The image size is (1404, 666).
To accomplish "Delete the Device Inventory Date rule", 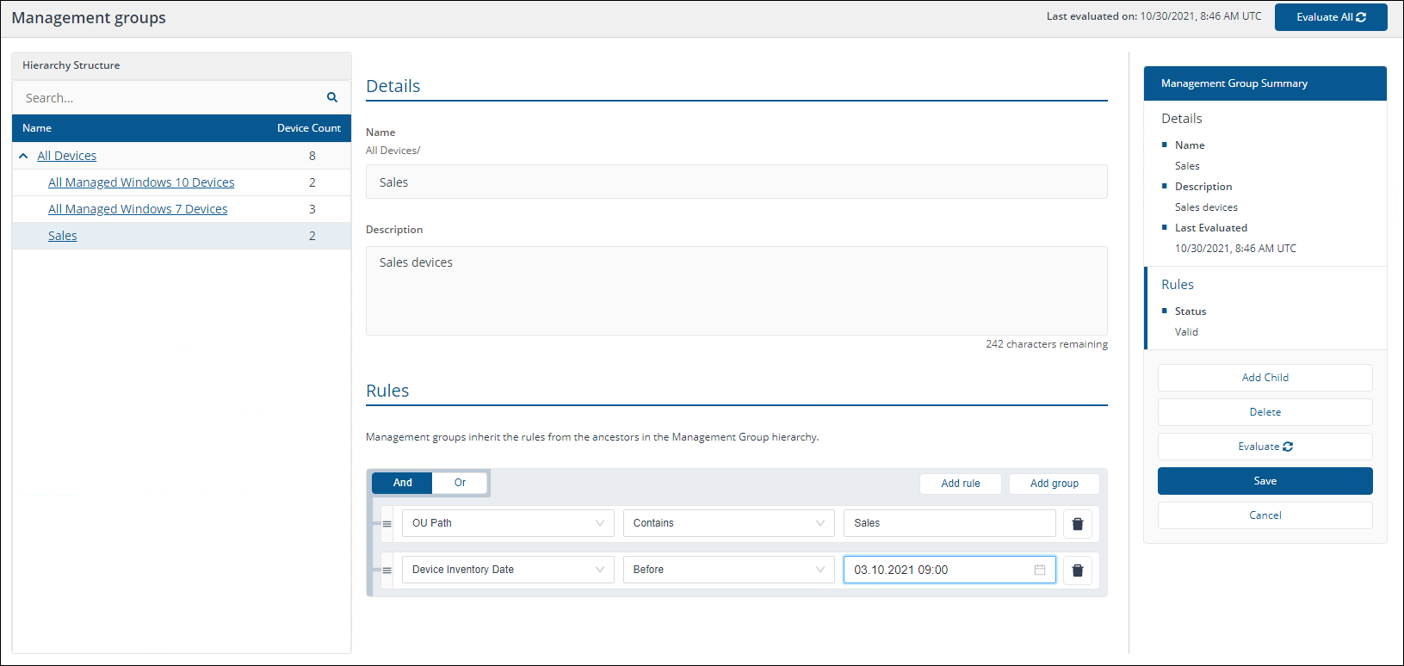I will point(1077,570).
